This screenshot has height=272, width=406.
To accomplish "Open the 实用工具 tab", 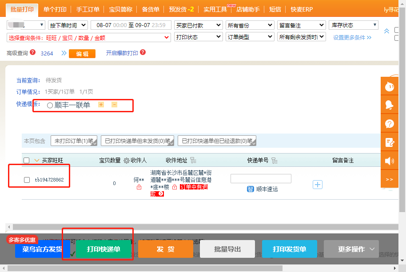I will 215,10.
